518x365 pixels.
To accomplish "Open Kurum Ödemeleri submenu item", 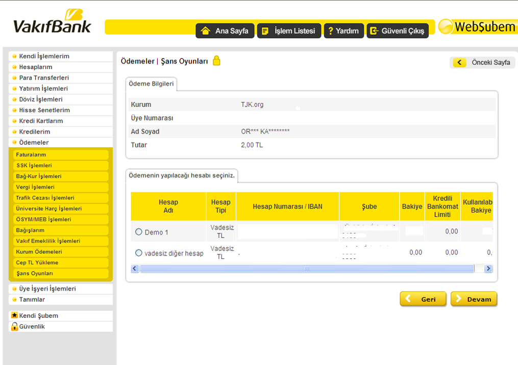I will click(x=61, y=252).
